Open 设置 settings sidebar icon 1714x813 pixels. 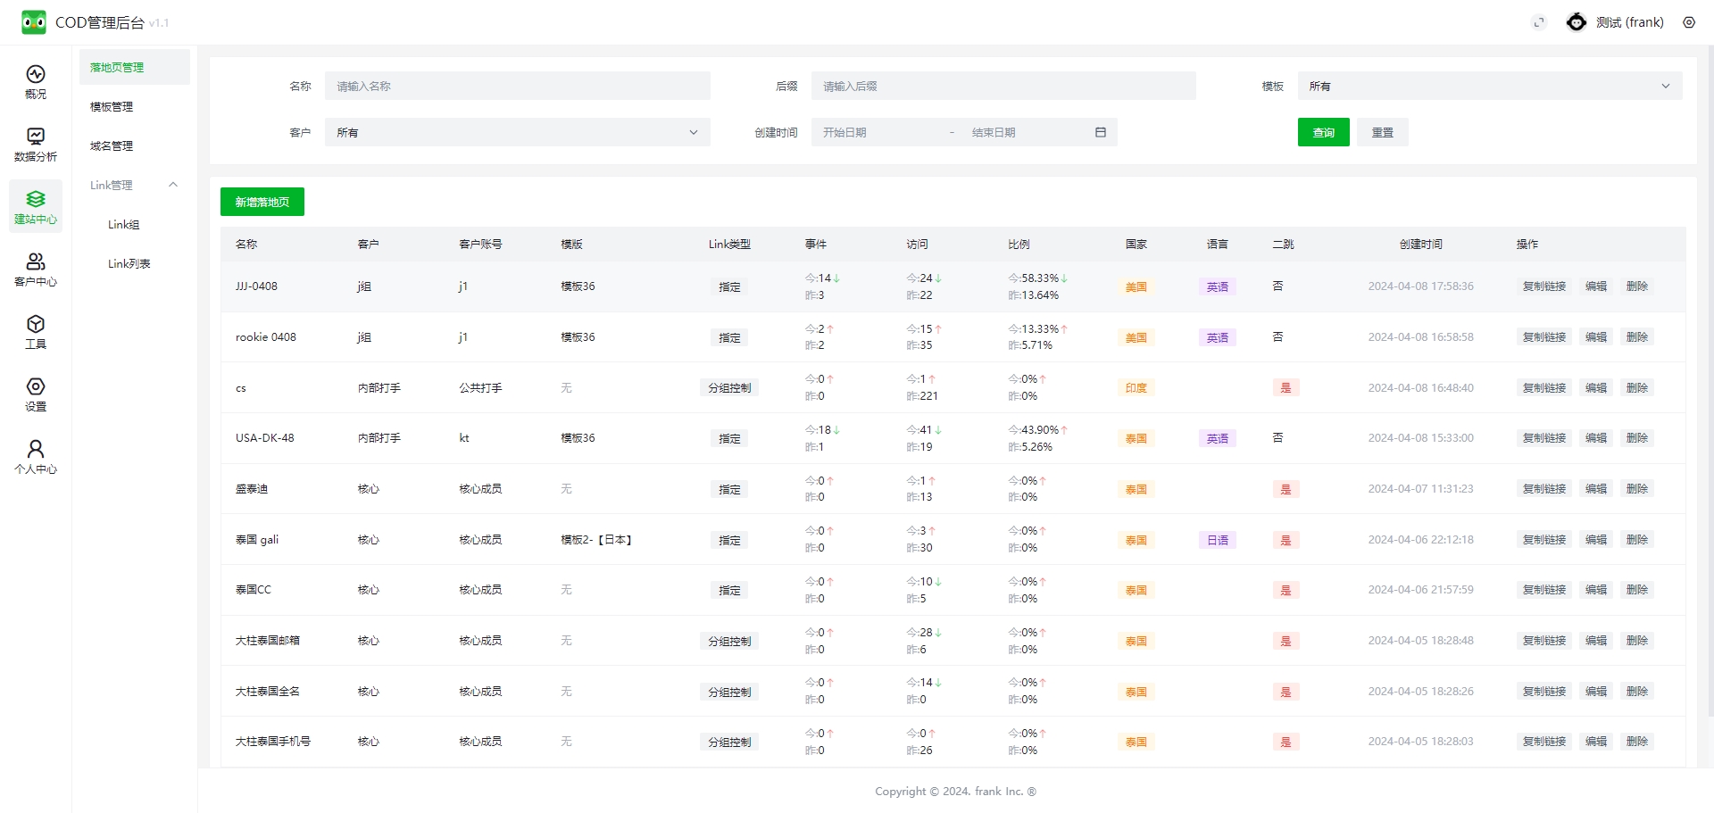[36, 394]
